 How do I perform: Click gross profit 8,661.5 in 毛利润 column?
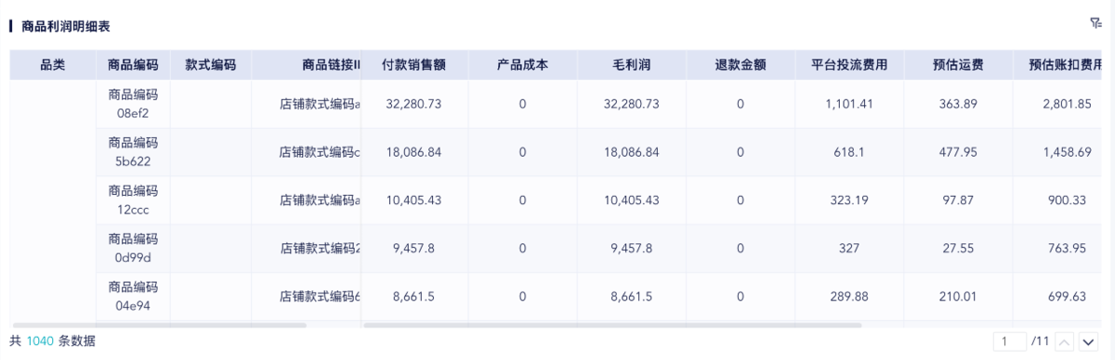pos(632,297)
